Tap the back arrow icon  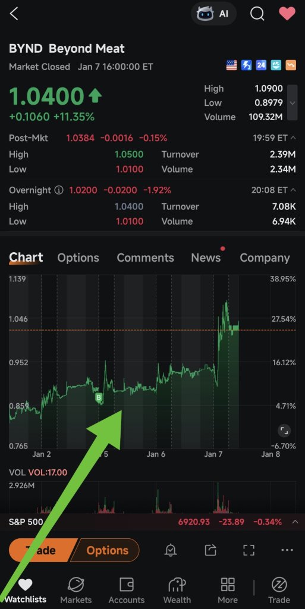[x=14, y=14]
